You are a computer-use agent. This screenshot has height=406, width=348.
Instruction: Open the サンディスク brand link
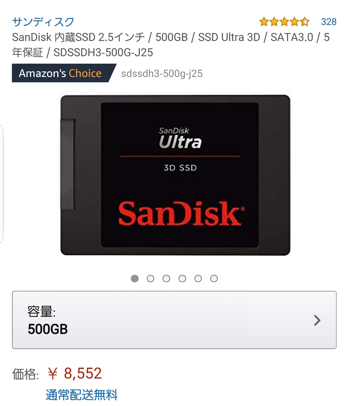coord(43,22)
